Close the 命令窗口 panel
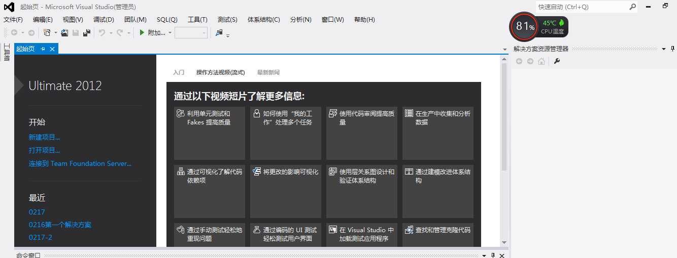This screenshot has height=258, width=677. pos(501,255)
